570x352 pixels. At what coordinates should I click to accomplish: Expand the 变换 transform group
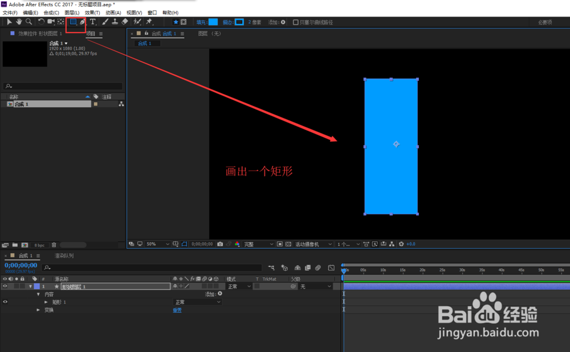[39, 310]
